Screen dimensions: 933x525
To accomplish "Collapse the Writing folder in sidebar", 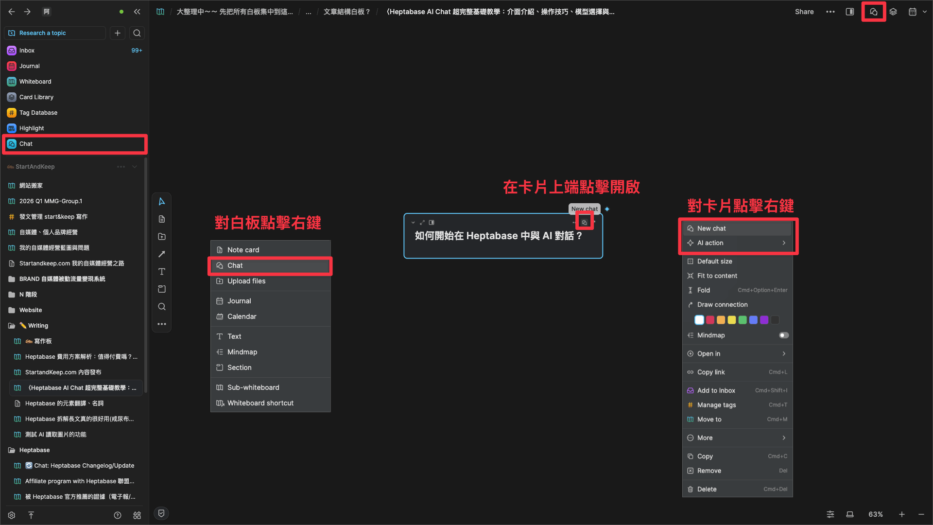I will 12,326.
